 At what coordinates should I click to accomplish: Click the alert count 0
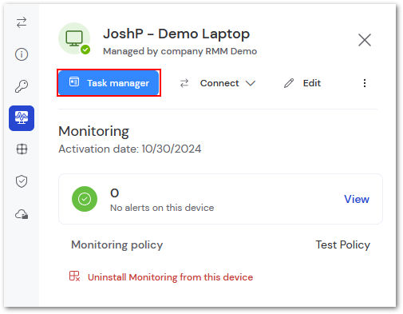click(x=114, y=193)
